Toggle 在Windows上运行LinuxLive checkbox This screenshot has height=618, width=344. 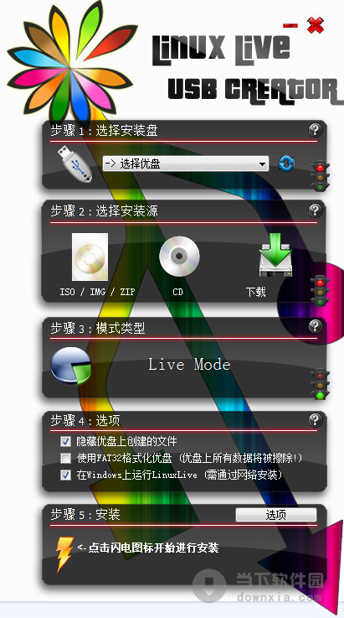66,475
